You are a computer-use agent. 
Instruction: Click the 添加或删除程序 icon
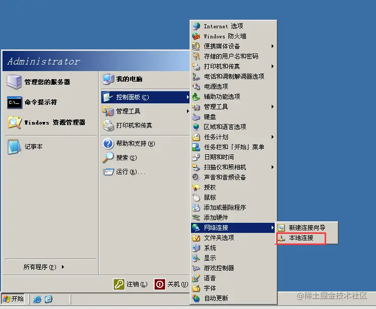196,207
